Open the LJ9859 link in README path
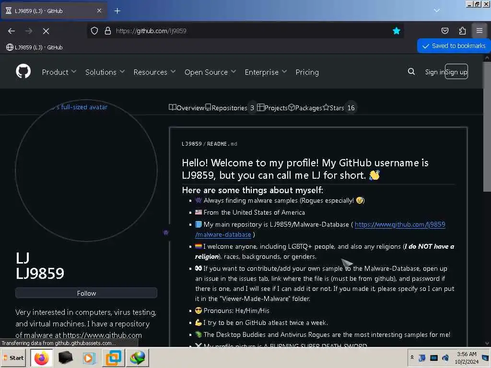Image resolution: width=491 pixels, height=368 pixels. 192,144
